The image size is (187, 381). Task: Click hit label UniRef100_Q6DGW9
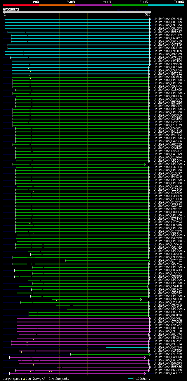click(x=168, y=116)
